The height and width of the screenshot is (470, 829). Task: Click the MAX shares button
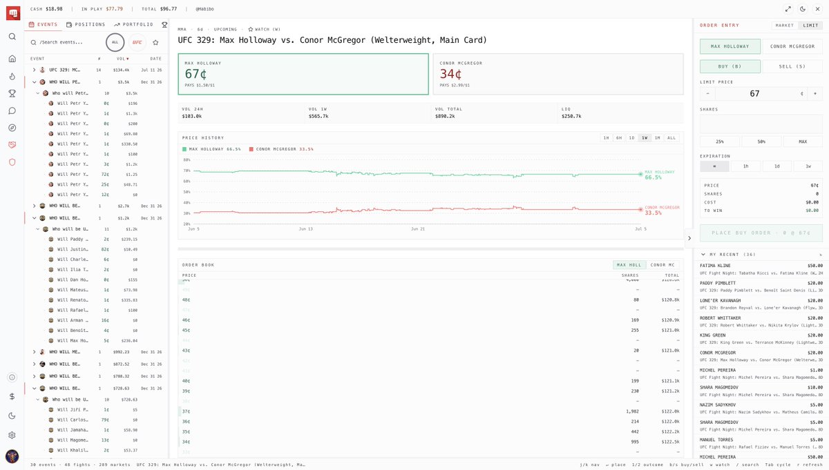803,141
